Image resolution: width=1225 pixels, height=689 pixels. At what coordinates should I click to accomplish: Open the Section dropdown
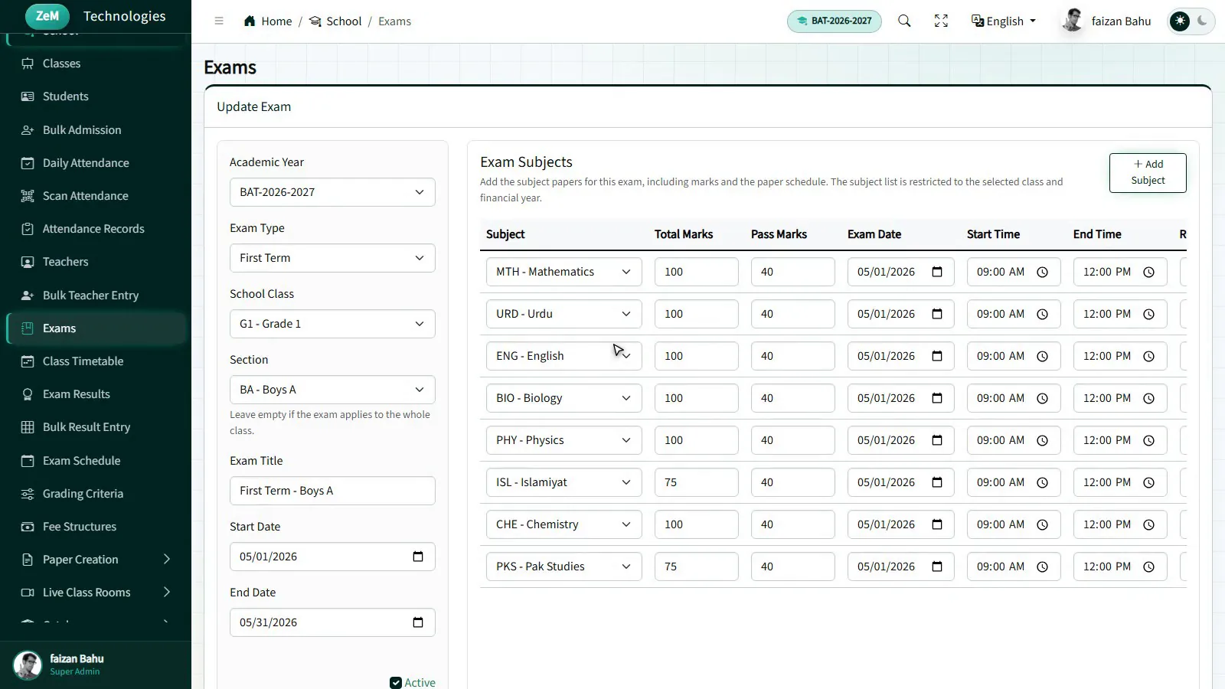(332, 390)
